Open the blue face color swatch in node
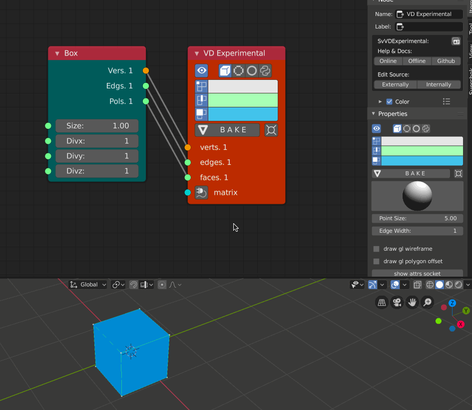 pyautogui.click(x=243, y=114)
